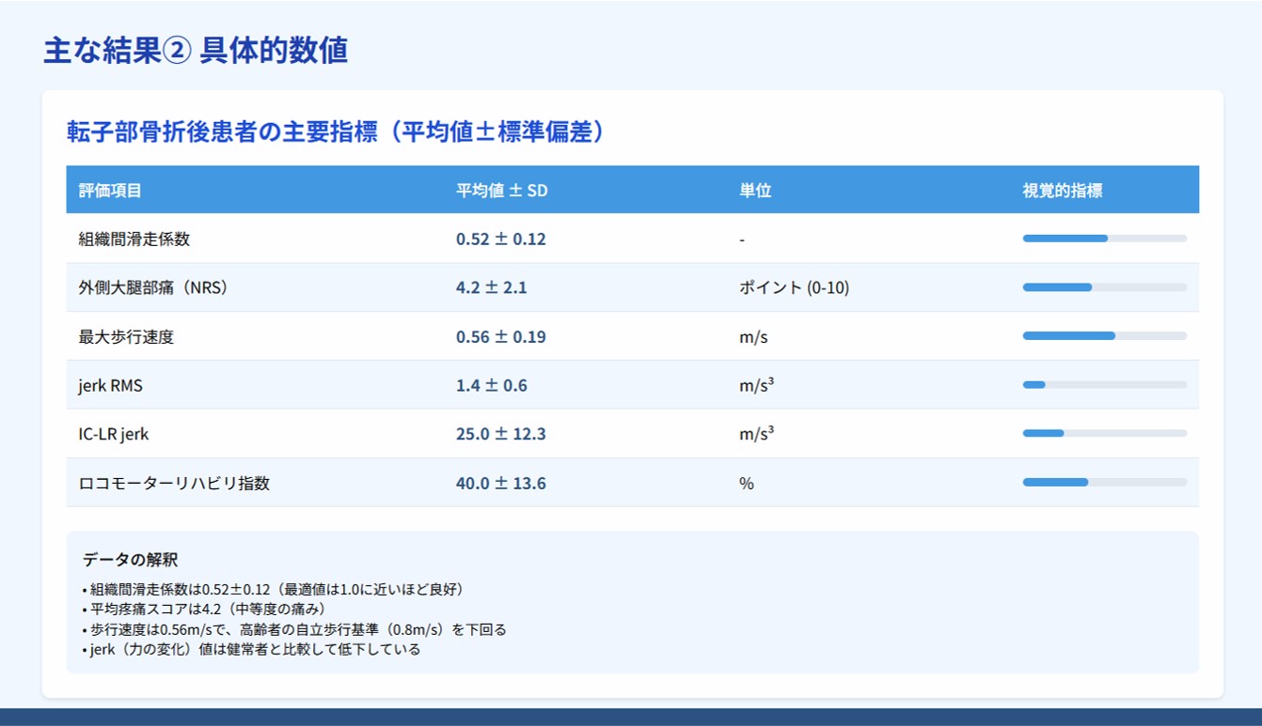Select the 組織間滑走係数 row label

tap(134, 239)
